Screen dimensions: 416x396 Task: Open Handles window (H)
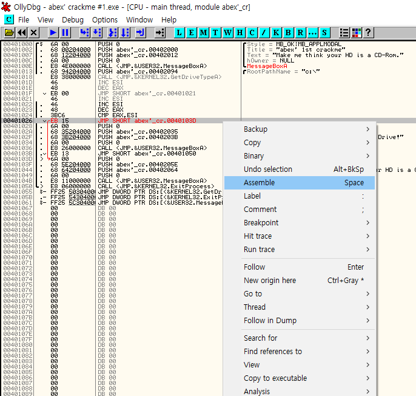[240, 33]
